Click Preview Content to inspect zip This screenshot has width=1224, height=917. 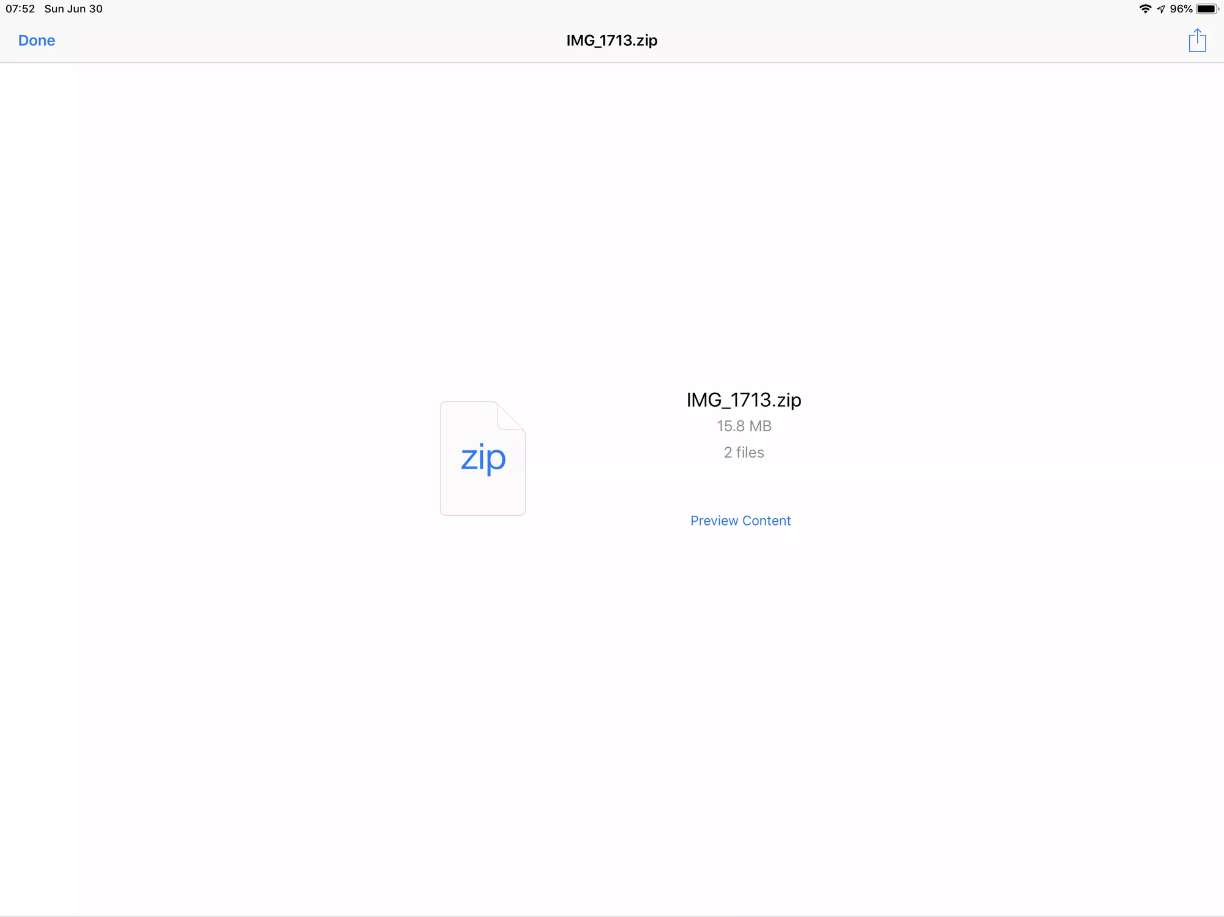[x=741, y=520]
